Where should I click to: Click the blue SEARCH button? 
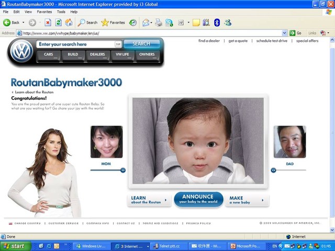pyautogui.click(x=142, y=44)
